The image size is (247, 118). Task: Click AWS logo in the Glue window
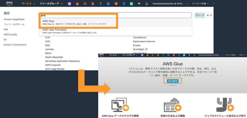pyautogui.click(x=101, y=55)
